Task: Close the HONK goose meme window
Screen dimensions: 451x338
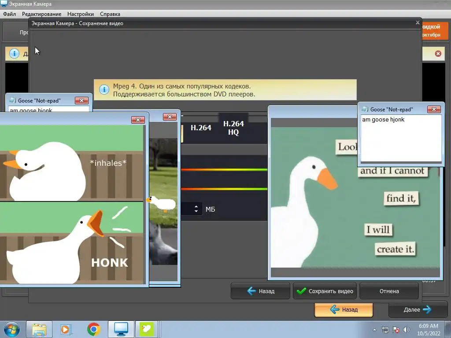Action: click(x=138, y=120)
